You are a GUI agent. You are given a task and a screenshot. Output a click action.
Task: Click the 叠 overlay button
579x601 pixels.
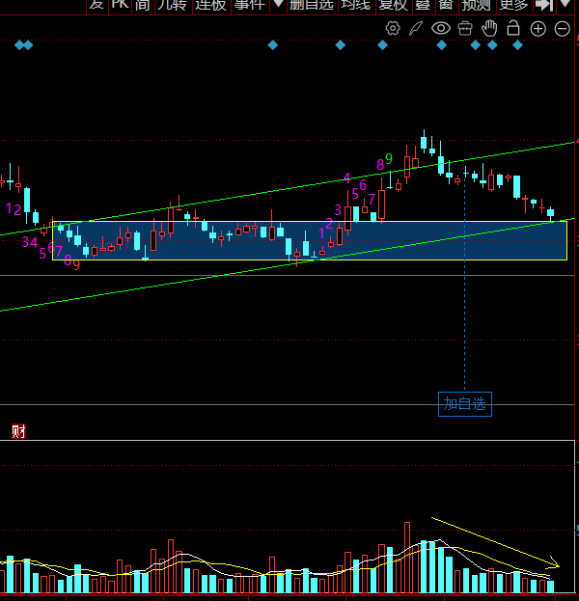tap(423, 6)
